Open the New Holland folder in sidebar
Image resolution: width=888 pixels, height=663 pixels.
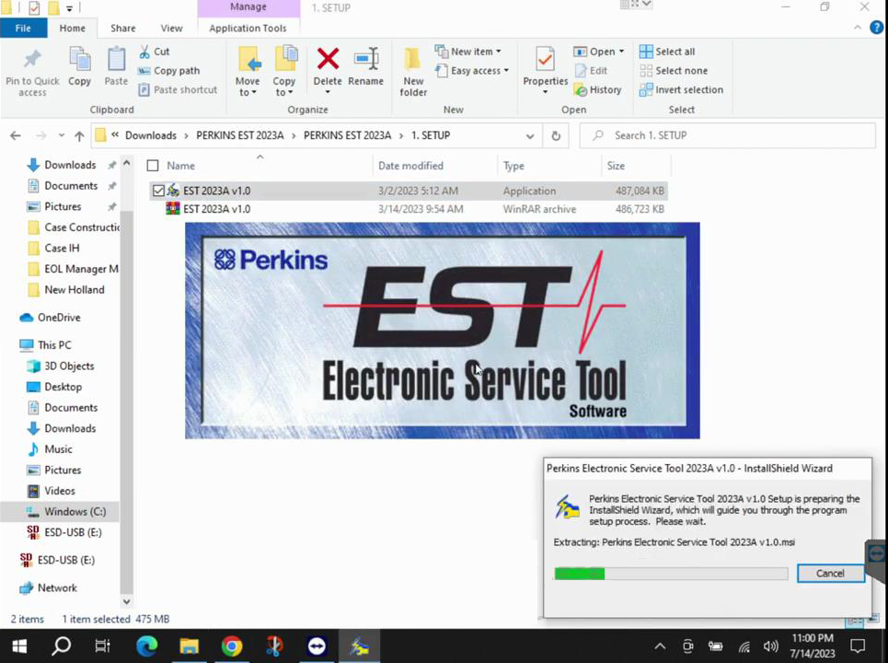75,289
